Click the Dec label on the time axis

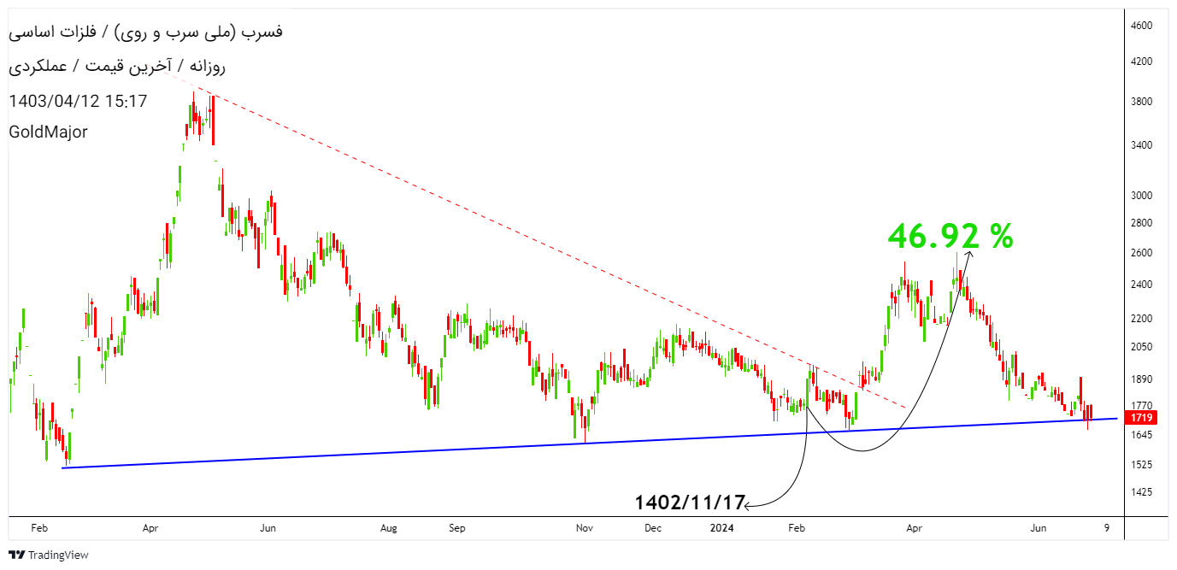(653, 528)
